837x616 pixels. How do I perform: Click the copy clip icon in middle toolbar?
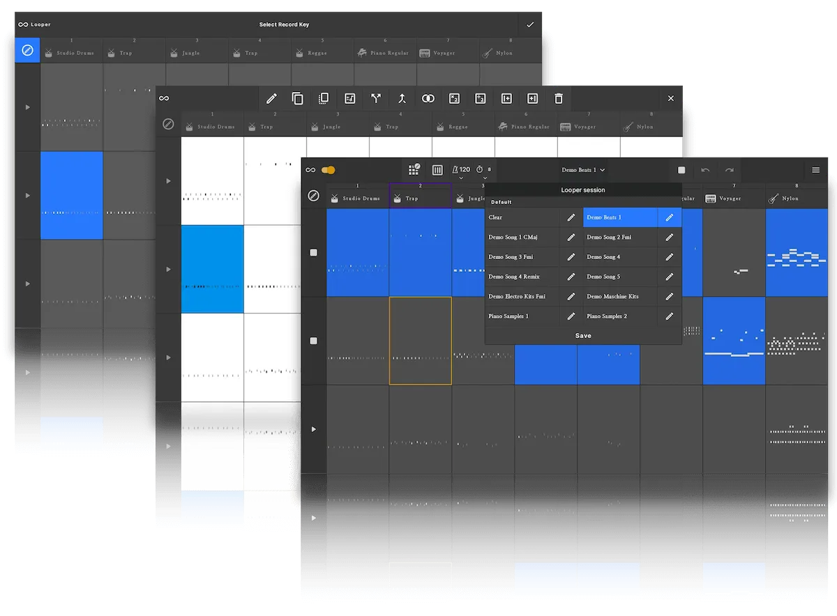point(298,99)
